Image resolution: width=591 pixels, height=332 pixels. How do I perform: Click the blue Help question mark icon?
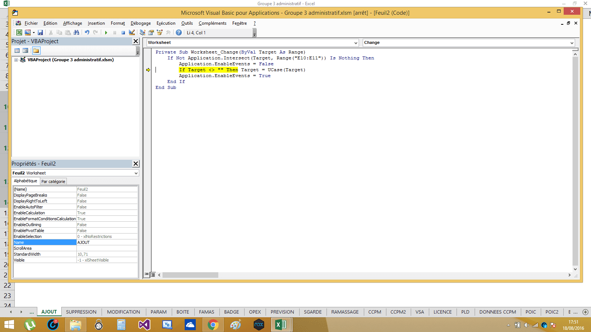pos(179,32)
